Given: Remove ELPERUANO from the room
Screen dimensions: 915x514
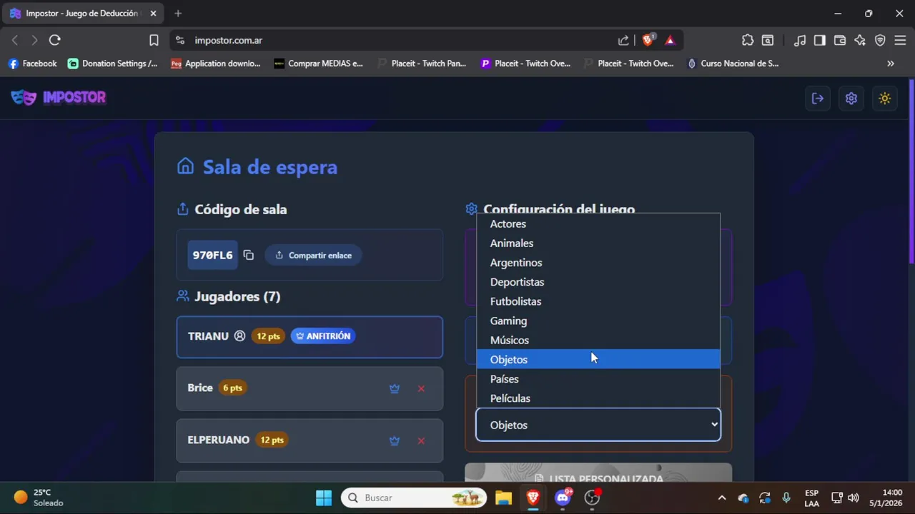Looking at the screenshot, I should pyautogui.click(x=421, y=440).
